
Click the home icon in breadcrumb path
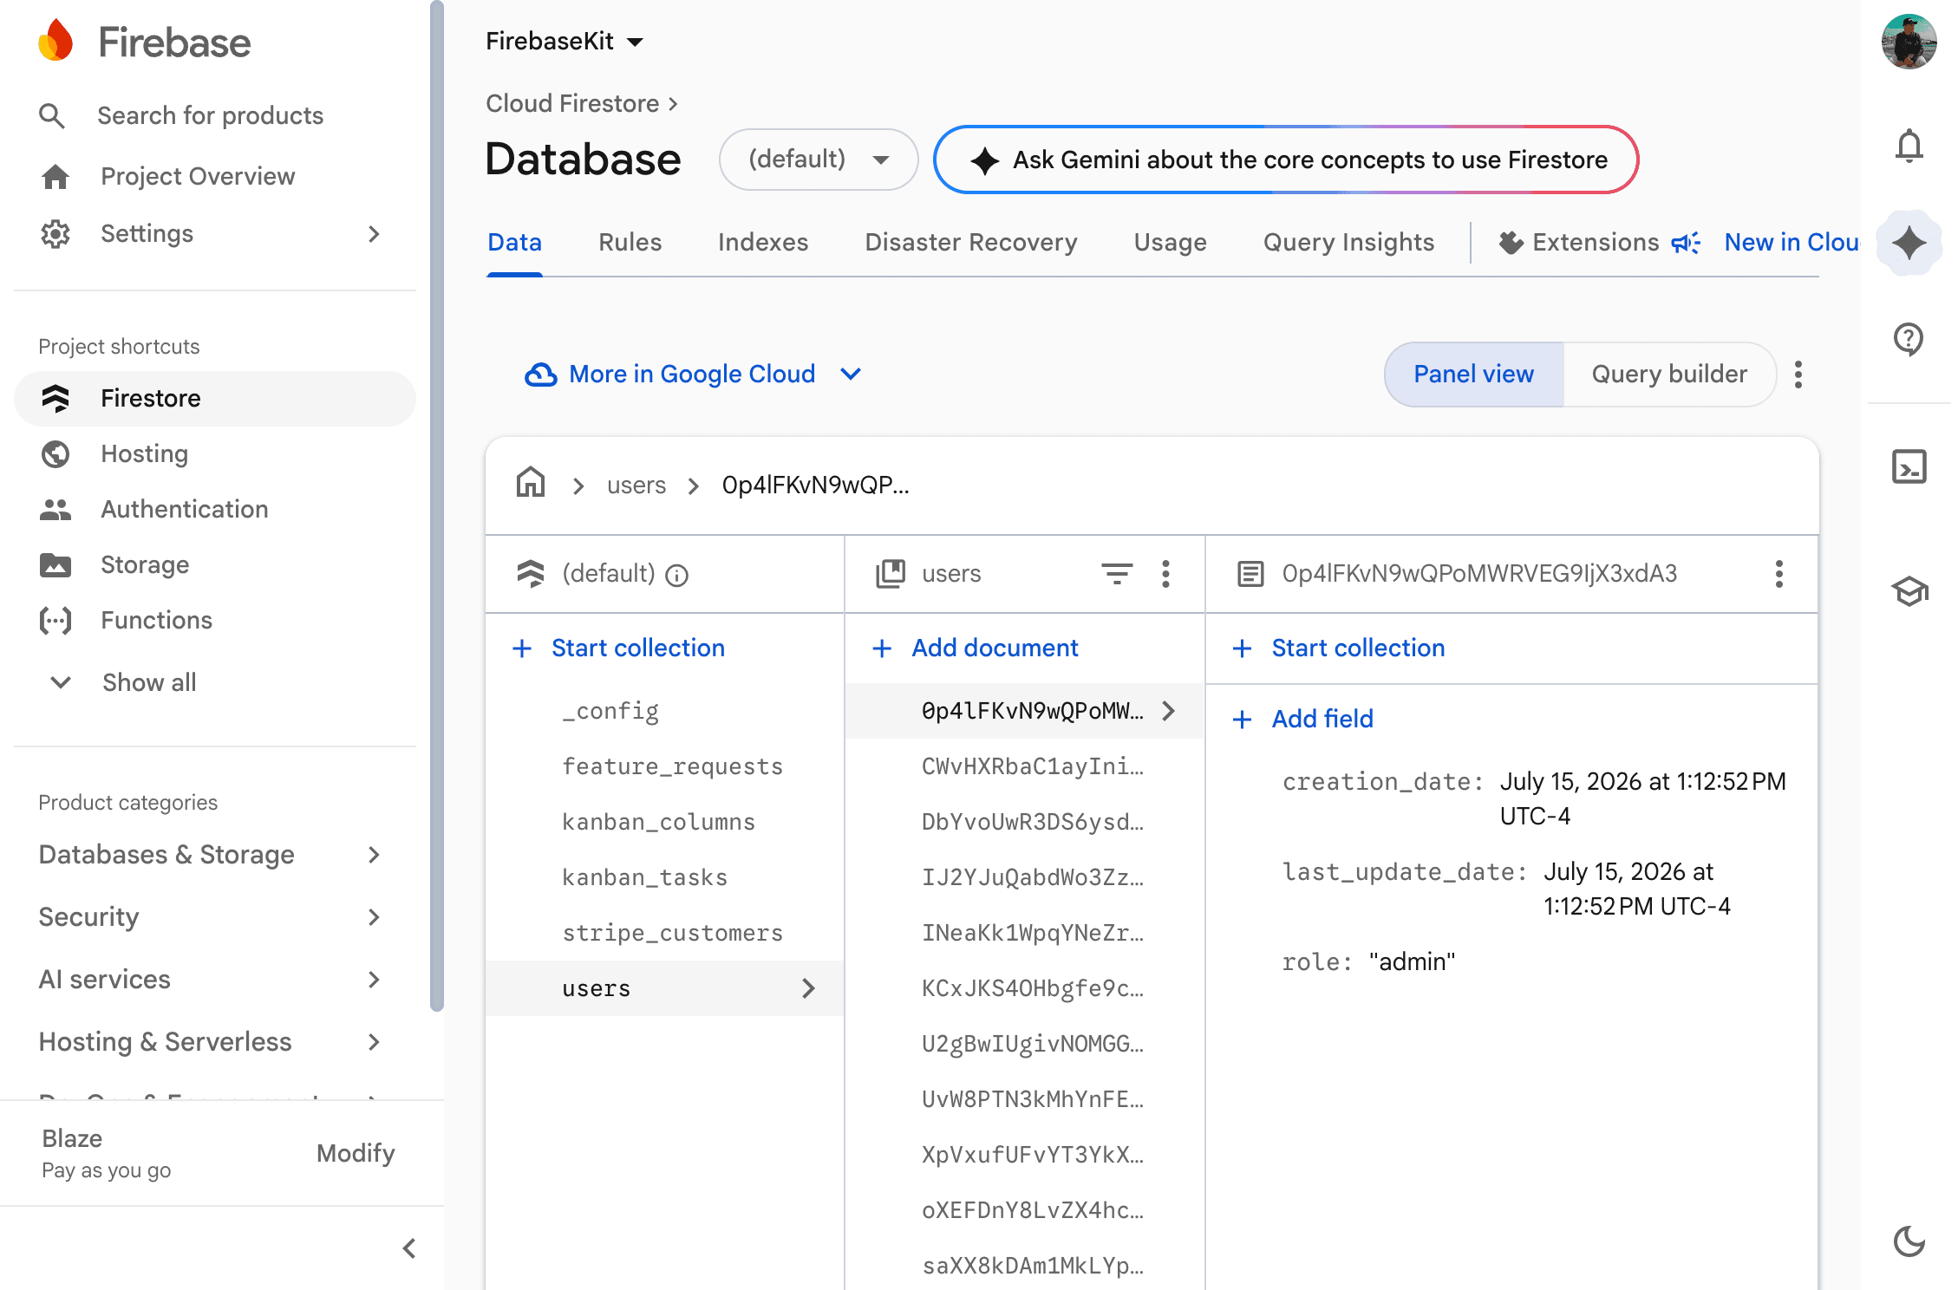point(531,482)
